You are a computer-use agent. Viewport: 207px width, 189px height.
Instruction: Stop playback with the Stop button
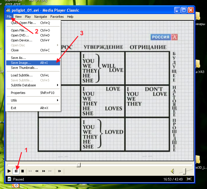[x=23, y=171]
